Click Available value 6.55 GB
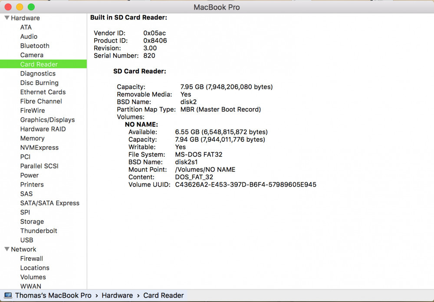Image resolution: width=434 pixels, height=302 pixels. coord(221,132)
